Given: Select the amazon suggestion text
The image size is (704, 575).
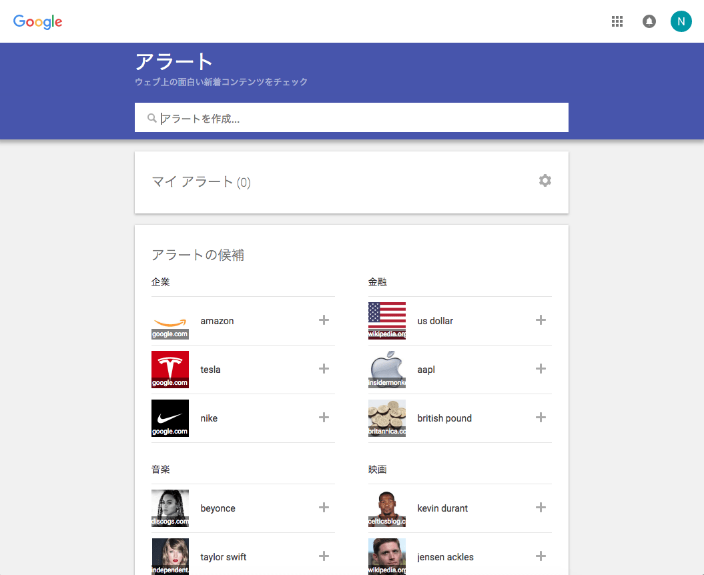Looking at the screenshot, I should pos(217,321).
